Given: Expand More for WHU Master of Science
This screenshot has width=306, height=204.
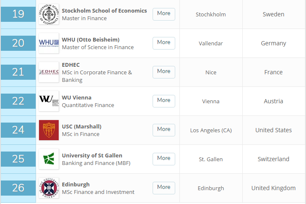Looking at the screenshot, I should (163, 42).
